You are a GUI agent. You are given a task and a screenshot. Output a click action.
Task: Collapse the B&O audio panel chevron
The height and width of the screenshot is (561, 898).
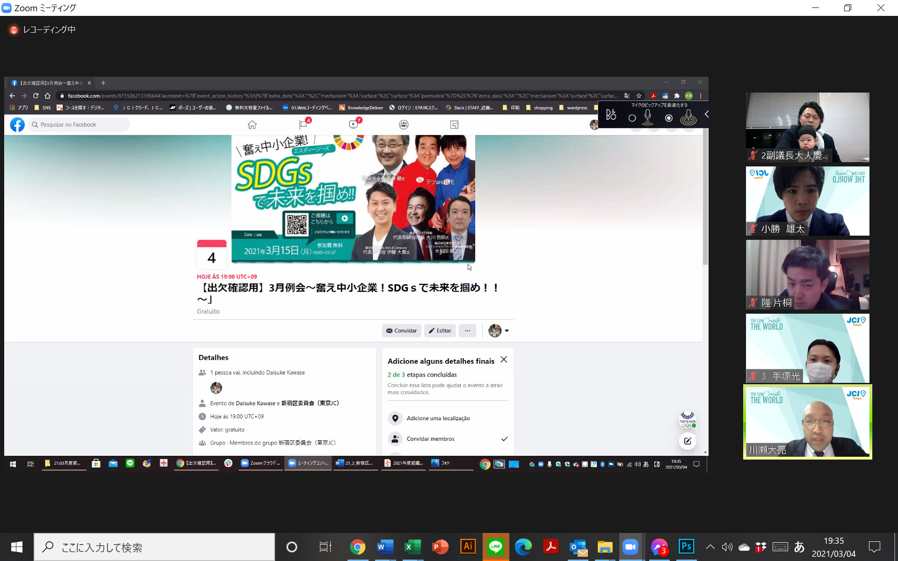[x=706, y=114]
